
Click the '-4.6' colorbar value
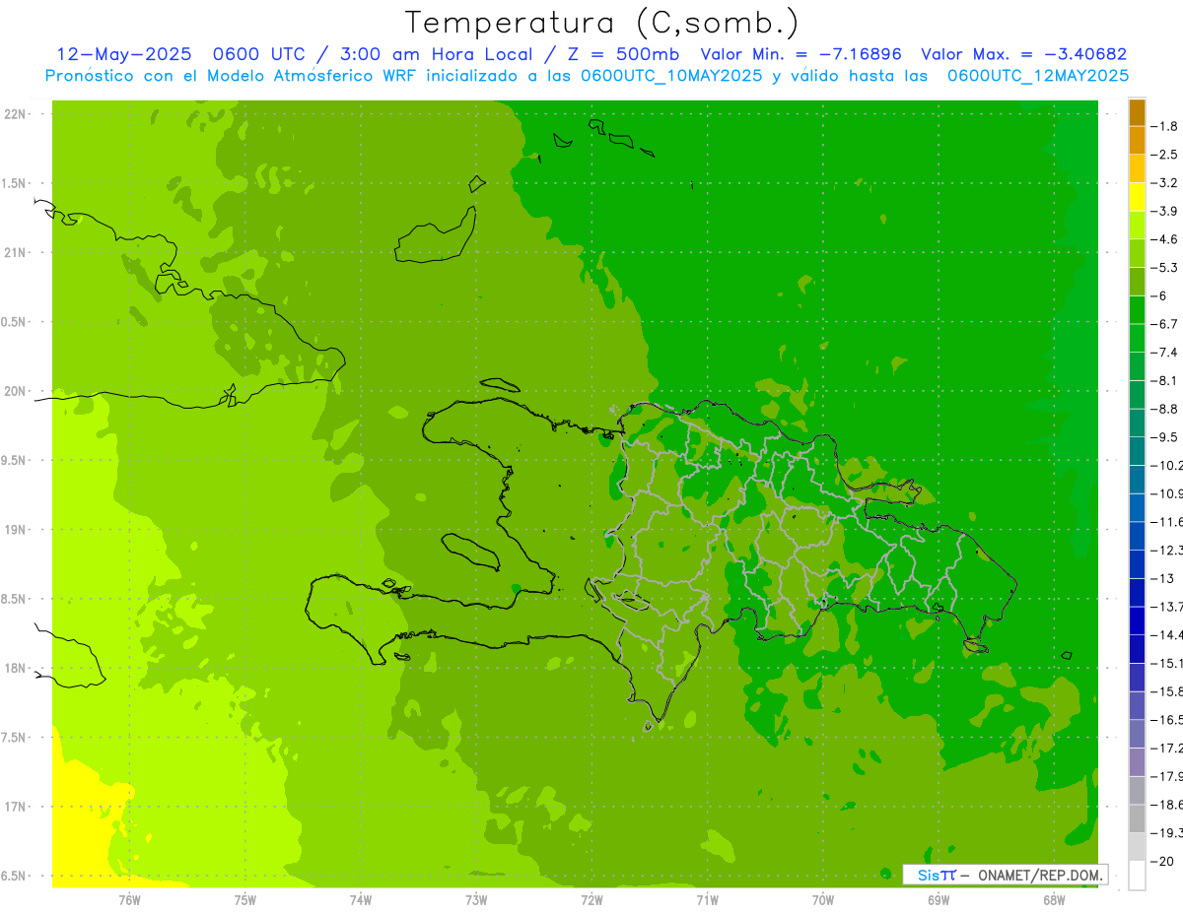coord(1165,239)
